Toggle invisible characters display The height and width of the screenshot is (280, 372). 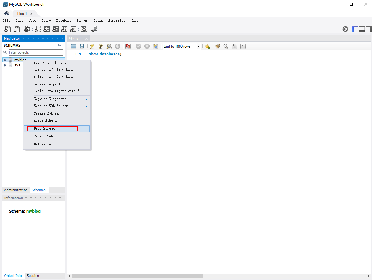point(234,46)
